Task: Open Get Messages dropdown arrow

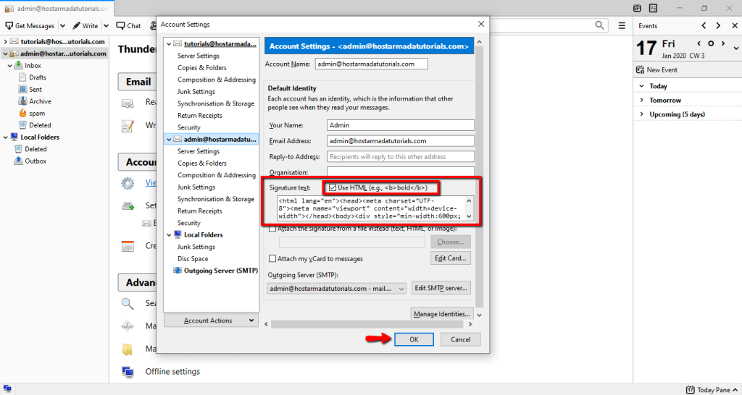Action: pos(62,26)
